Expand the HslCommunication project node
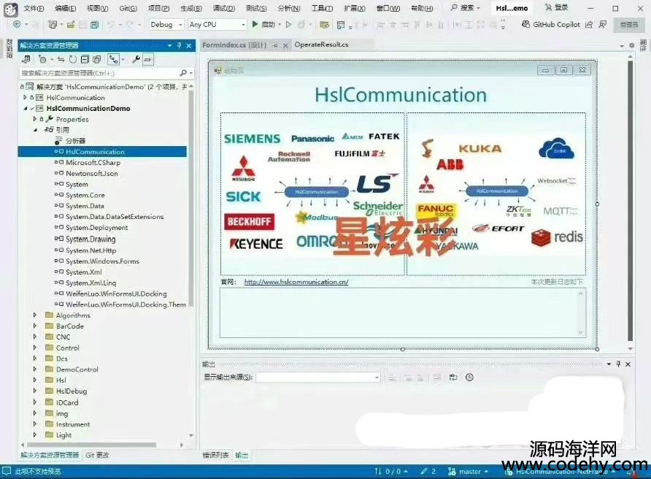The image size is (651, 479). 25,97
